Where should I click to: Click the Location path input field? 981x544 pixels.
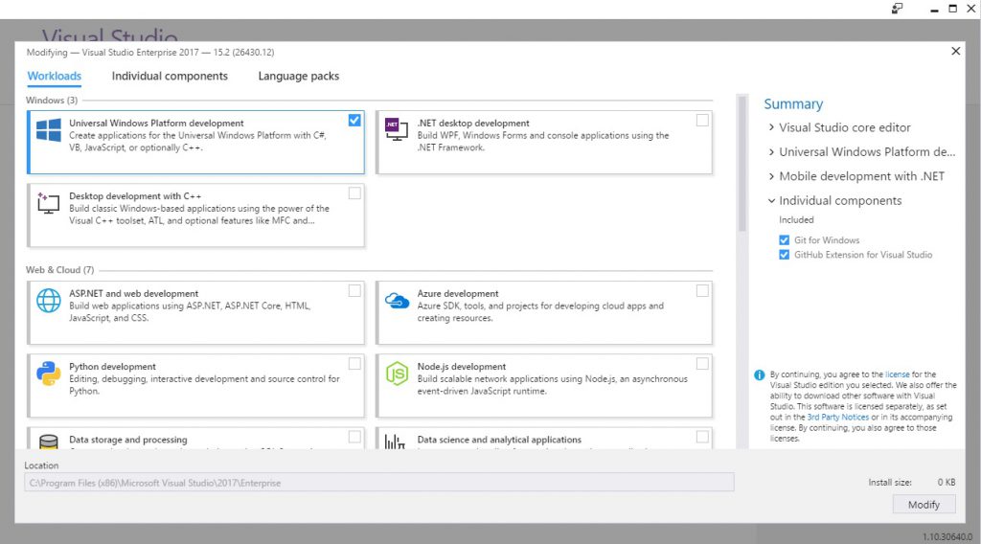[x=379, y=483]
